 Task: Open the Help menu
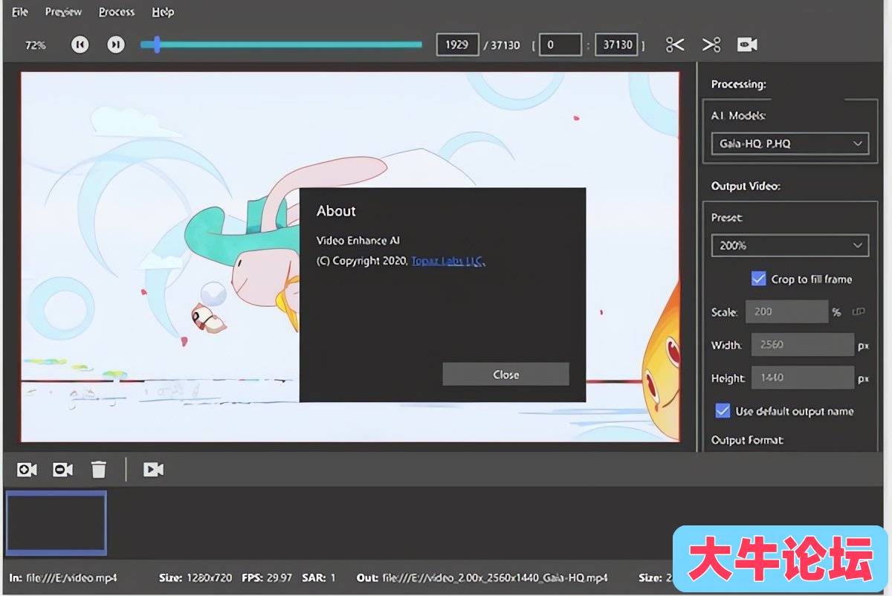[x=163, y=12]
